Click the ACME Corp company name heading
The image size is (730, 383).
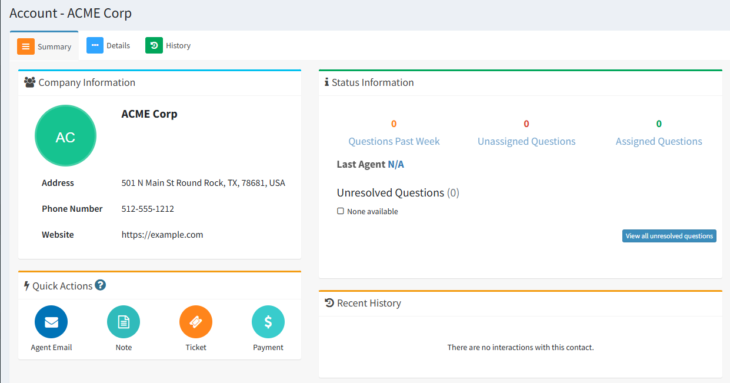tap(149, 114)
